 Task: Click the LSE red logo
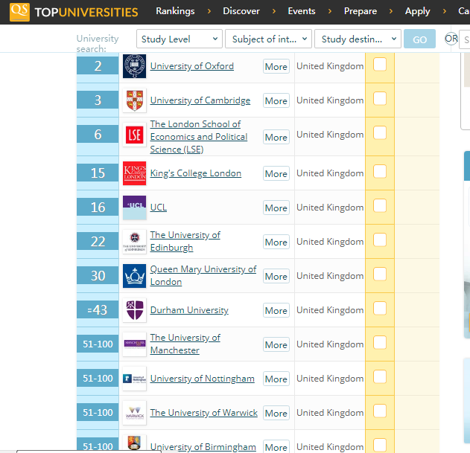pos(135,135)
